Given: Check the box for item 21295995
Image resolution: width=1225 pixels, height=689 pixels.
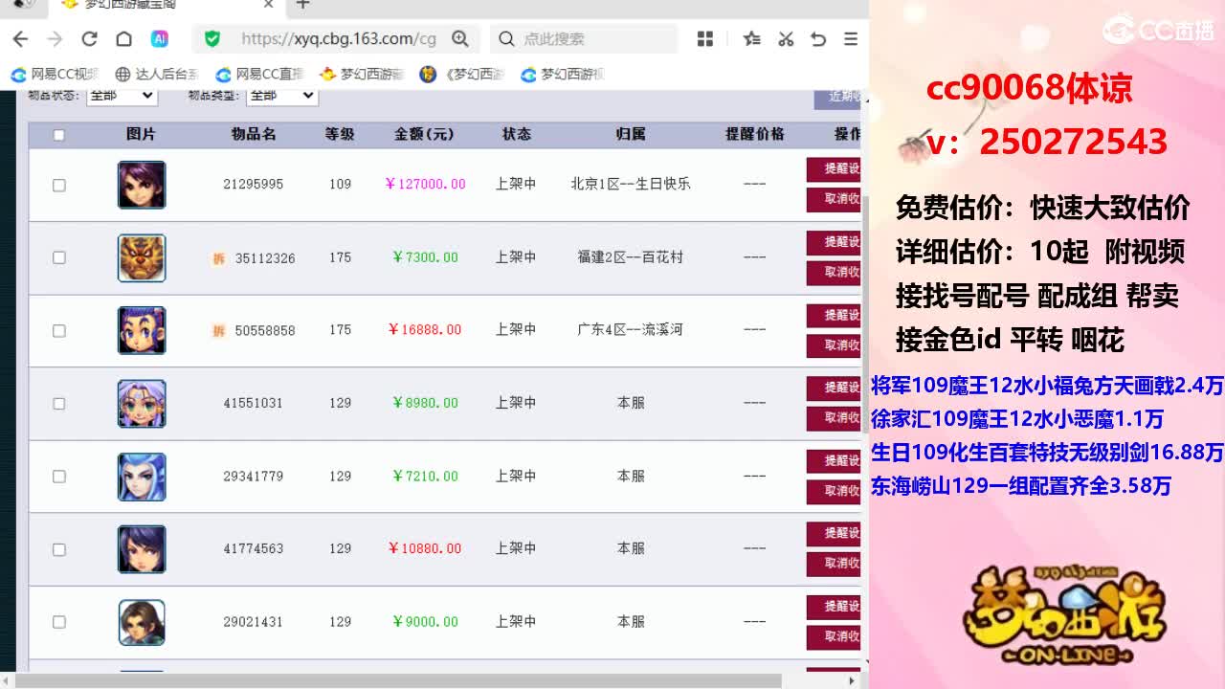Looking at the screenshot, I should pyautogui.click(x=58, y=185).
